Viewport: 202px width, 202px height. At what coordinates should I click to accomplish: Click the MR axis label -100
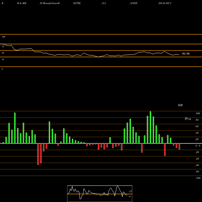click(198, 178)
